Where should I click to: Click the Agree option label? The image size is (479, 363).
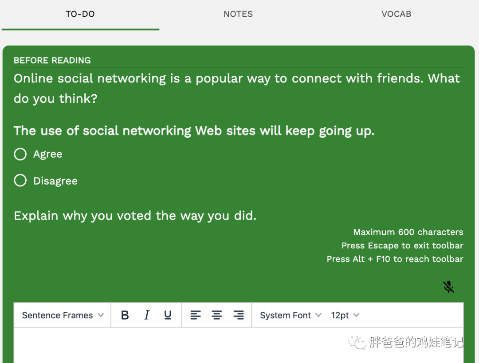point(48,154)
